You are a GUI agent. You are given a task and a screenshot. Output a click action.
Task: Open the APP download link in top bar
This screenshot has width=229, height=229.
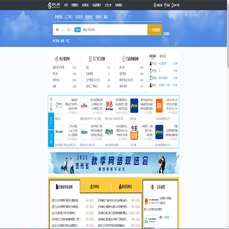tap(176, 6)
